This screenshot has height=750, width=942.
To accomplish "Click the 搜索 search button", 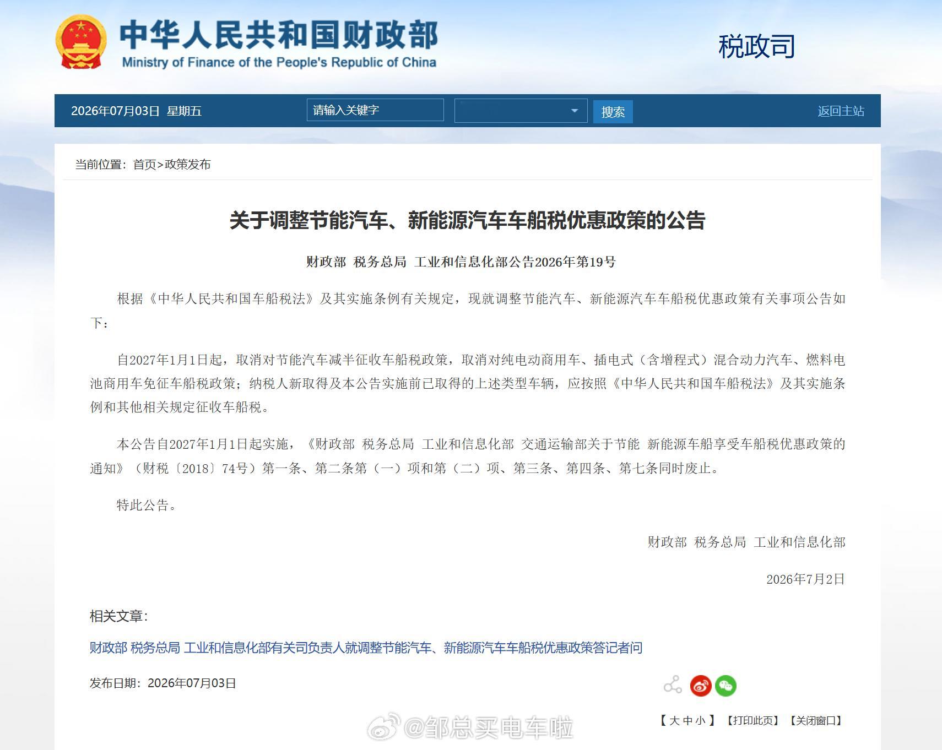I will 613,112.
